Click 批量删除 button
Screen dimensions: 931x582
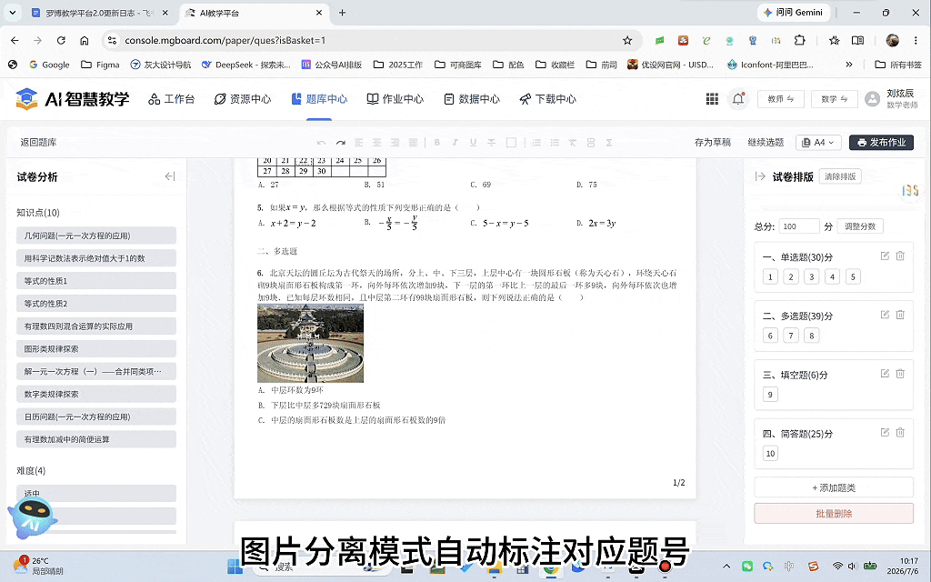pyautogui.click(x=834, y=514)
